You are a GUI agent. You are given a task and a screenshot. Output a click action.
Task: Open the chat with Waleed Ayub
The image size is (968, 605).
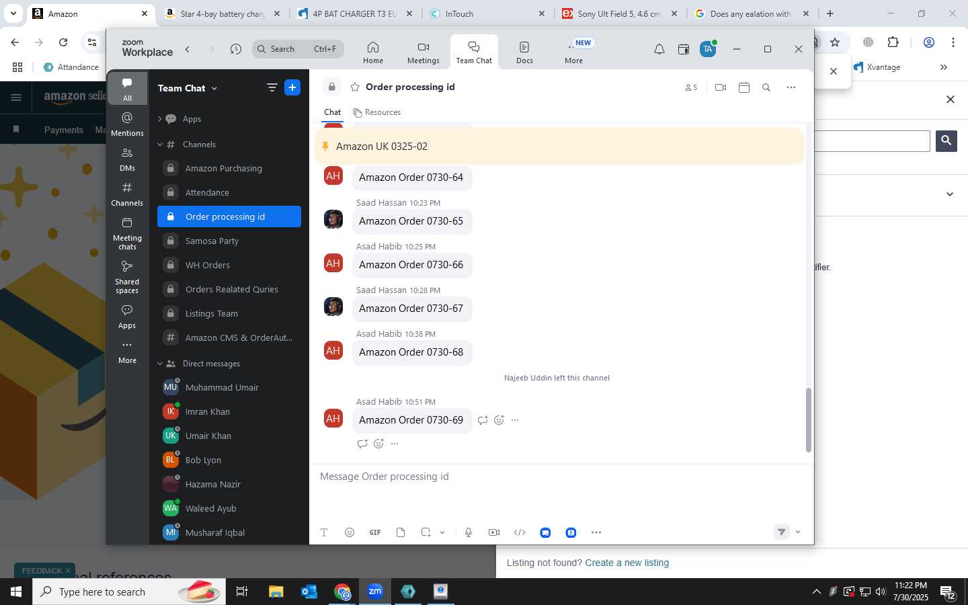(x=229, y=508)
